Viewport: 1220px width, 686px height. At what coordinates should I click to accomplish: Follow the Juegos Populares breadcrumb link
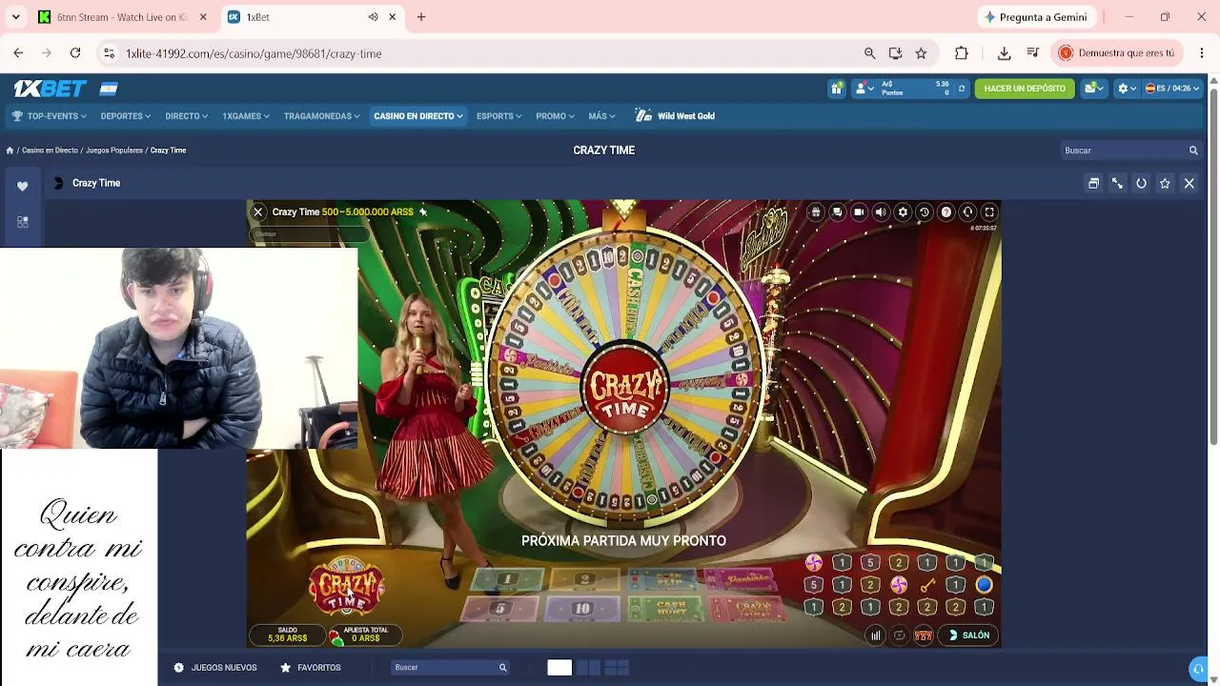coord(114,151)
